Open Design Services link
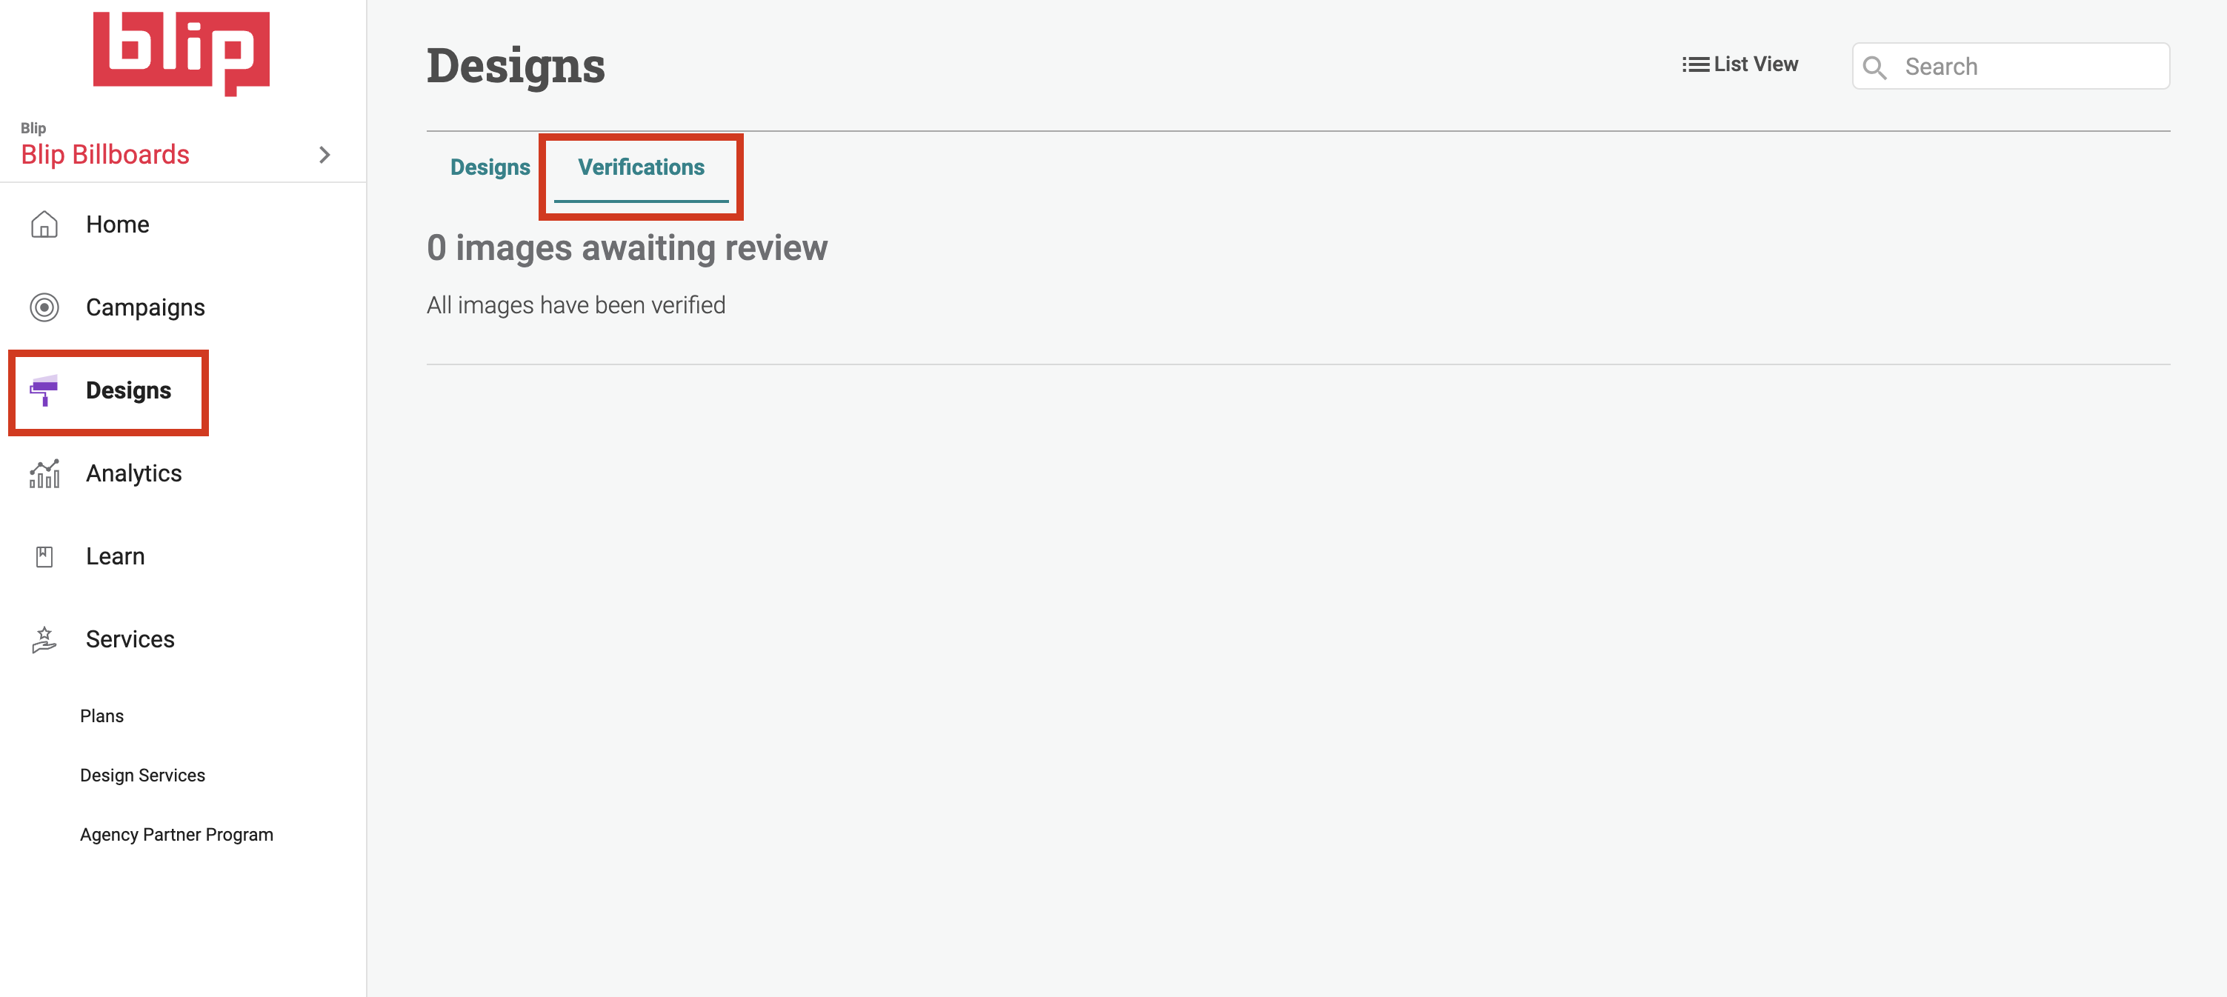The image size is (2227, 997). click(143, 776)
